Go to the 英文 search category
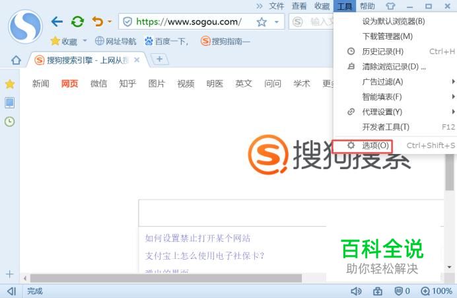Image resolution: width=457 pixels, height=298 pixels. (x=244, y=84)
